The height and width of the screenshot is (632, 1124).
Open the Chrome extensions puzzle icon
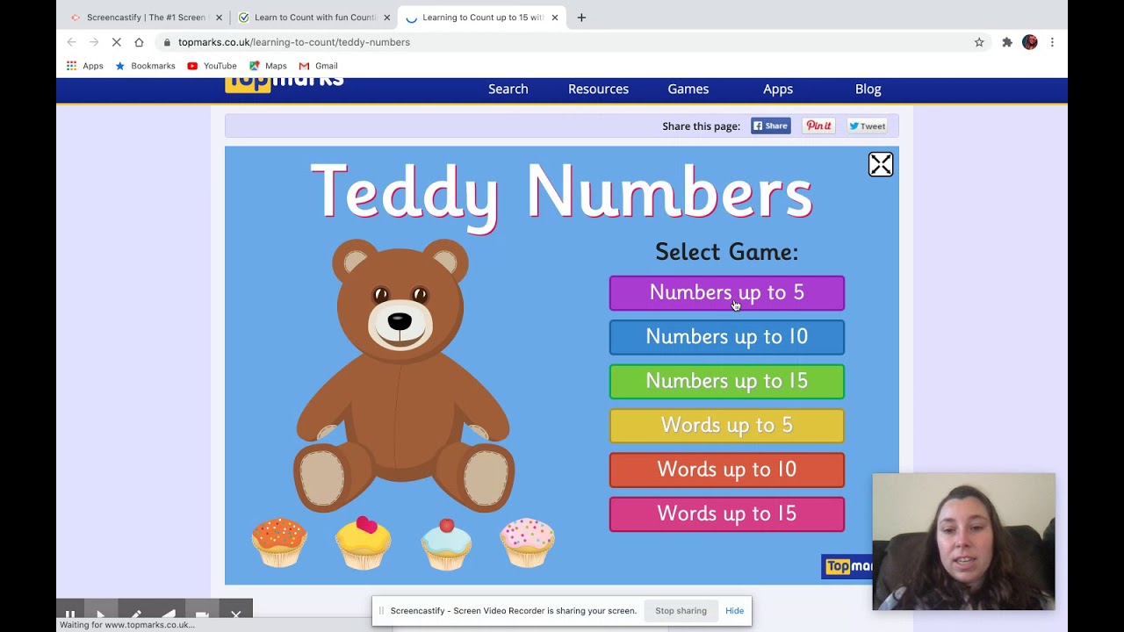1007,42
